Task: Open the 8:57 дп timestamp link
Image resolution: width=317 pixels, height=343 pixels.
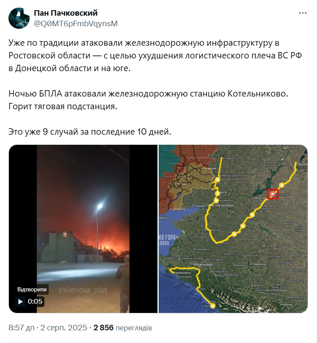Action: 22,328
